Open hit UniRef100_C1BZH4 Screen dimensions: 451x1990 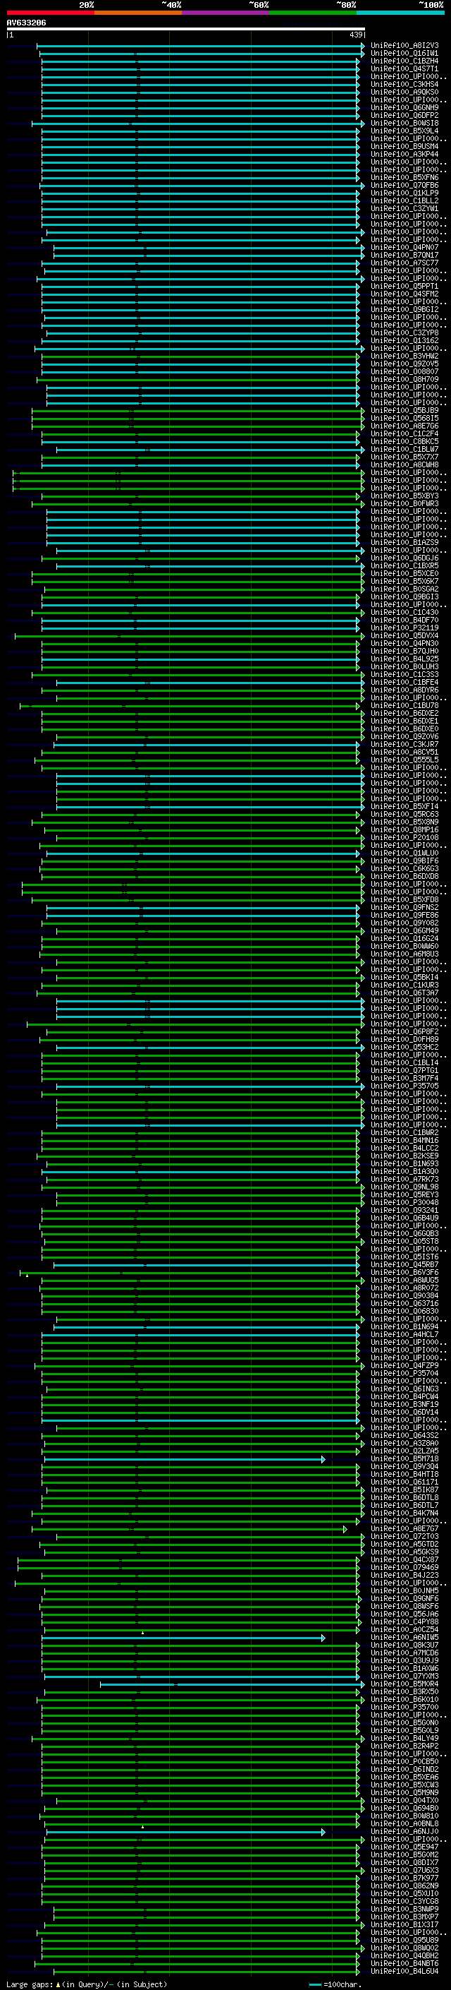click(x=404, y=61)
